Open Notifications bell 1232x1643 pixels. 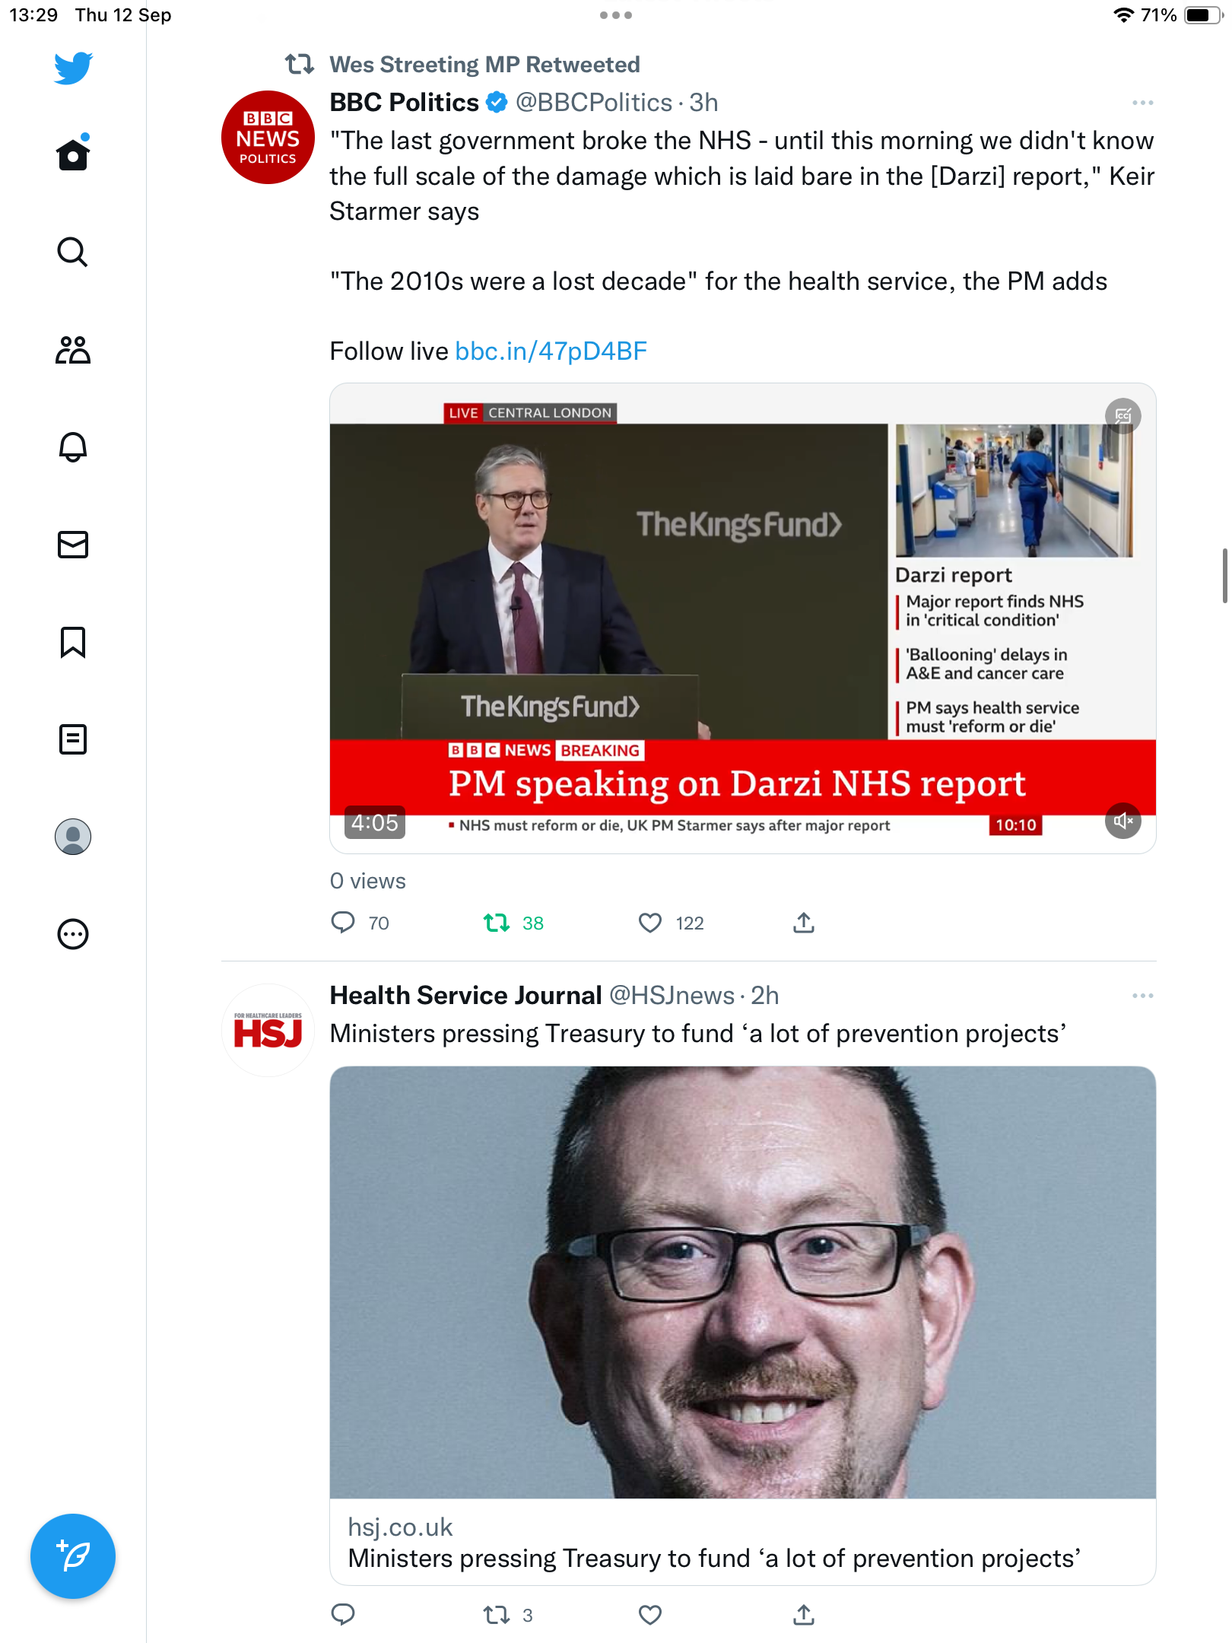pos(73,447)
